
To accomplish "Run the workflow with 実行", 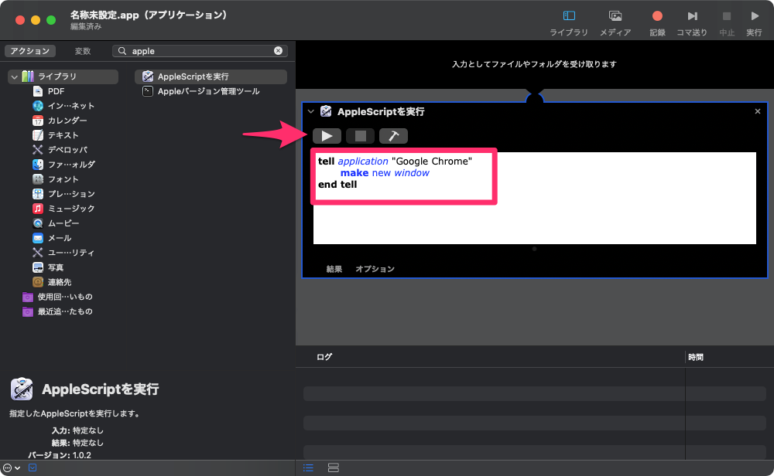I will click(x=754, y=22).
